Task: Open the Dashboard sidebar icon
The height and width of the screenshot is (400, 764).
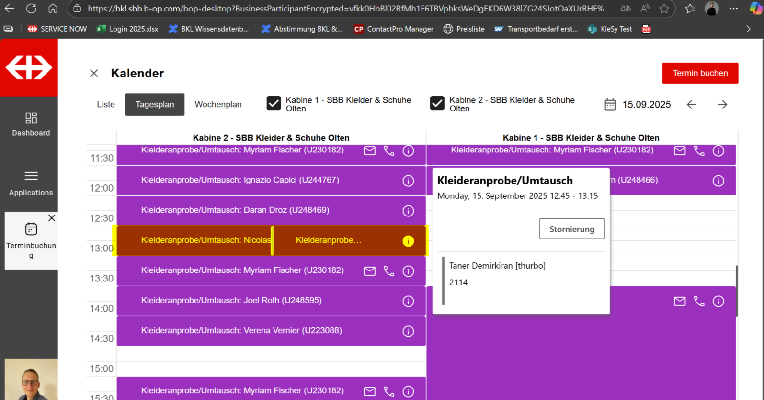Action: (x=31, y=124)
